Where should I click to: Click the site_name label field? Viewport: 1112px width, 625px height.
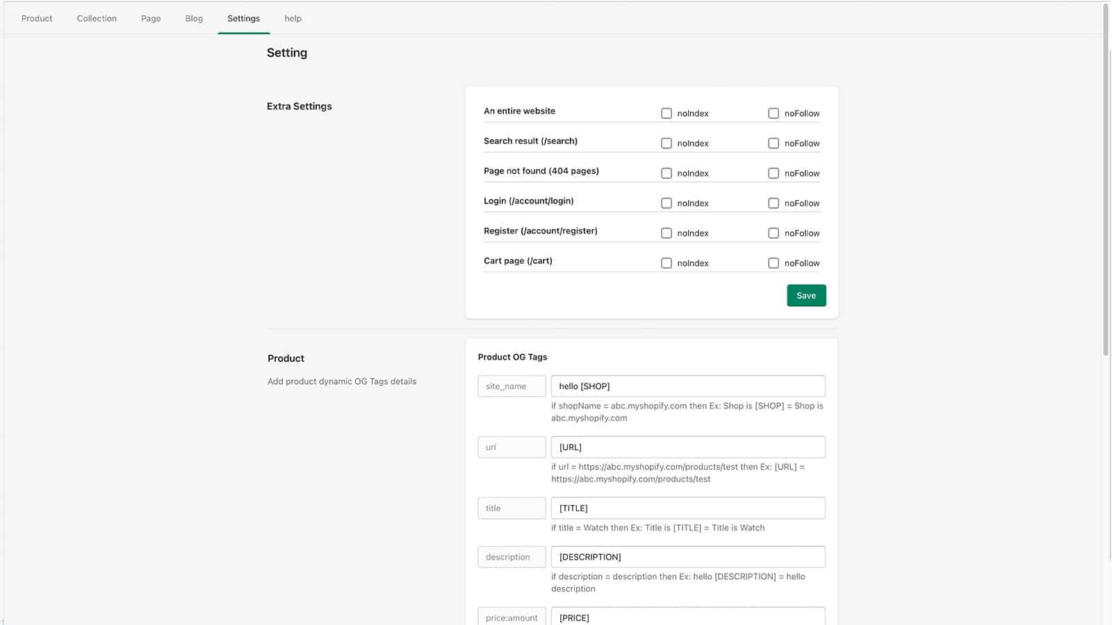pos(512,386)
